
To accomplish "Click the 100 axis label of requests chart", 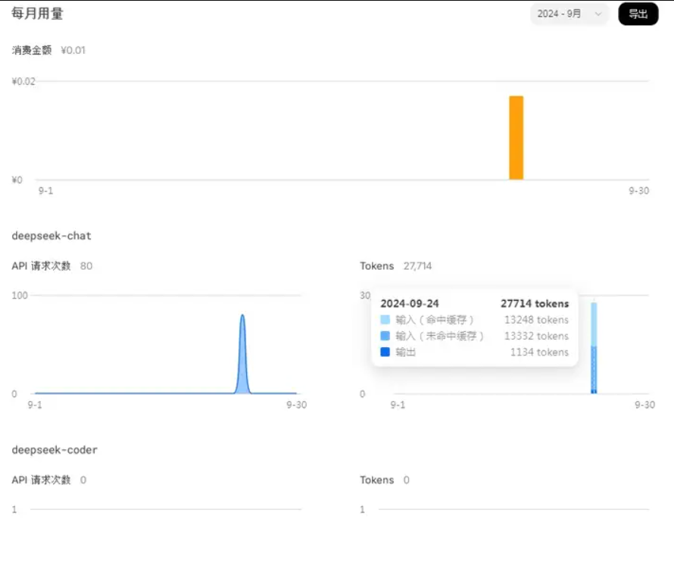I will point(20,296).
